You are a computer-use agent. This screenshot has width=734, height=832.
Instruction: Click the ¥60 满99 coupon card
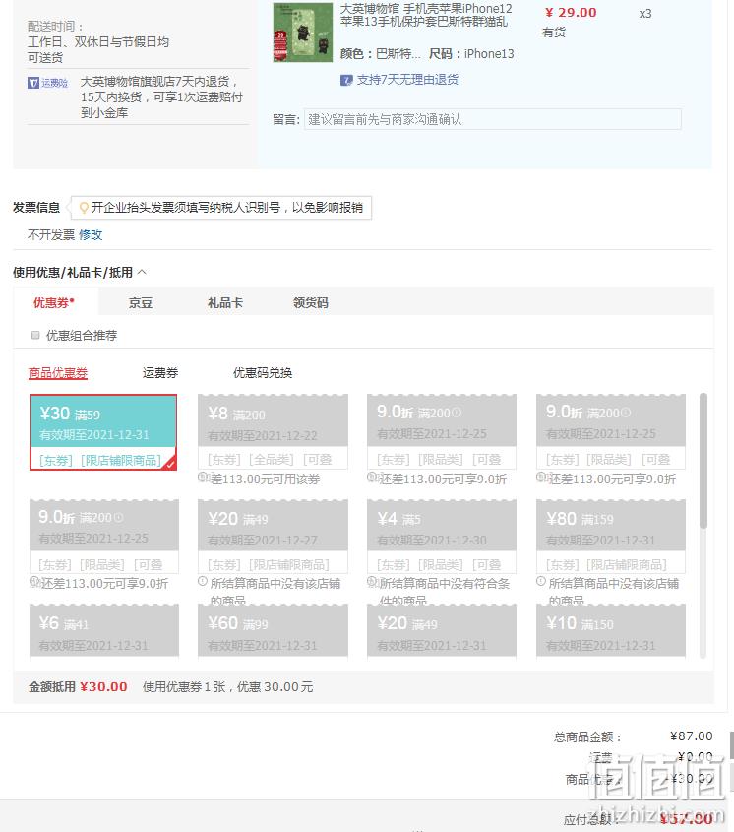pyautogui.click(x=274, y=631)
